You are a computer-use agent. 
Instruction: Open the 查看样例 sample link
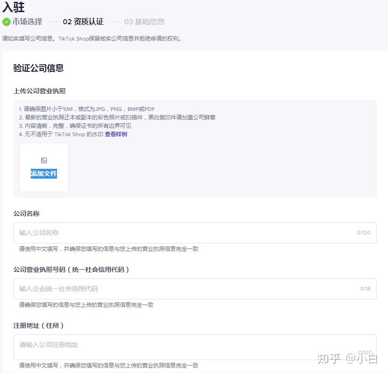116,134
